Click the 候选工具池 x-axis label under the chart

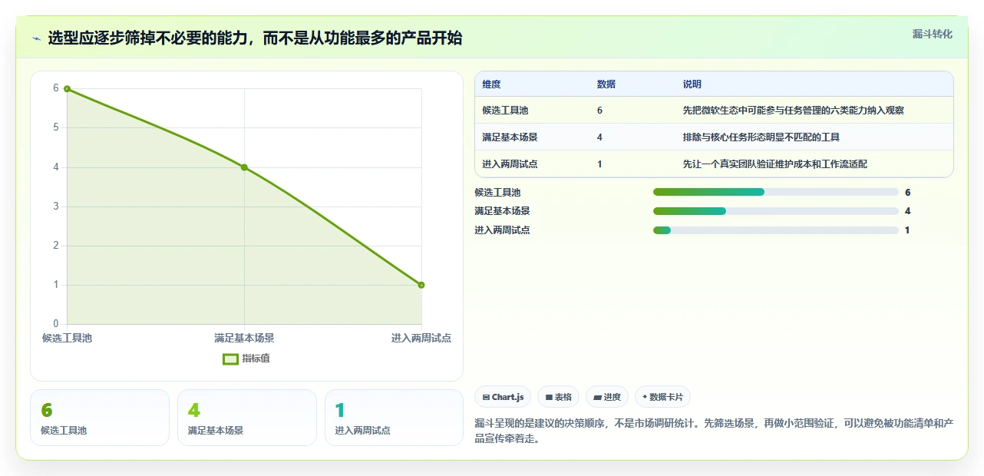pos(67,338)
